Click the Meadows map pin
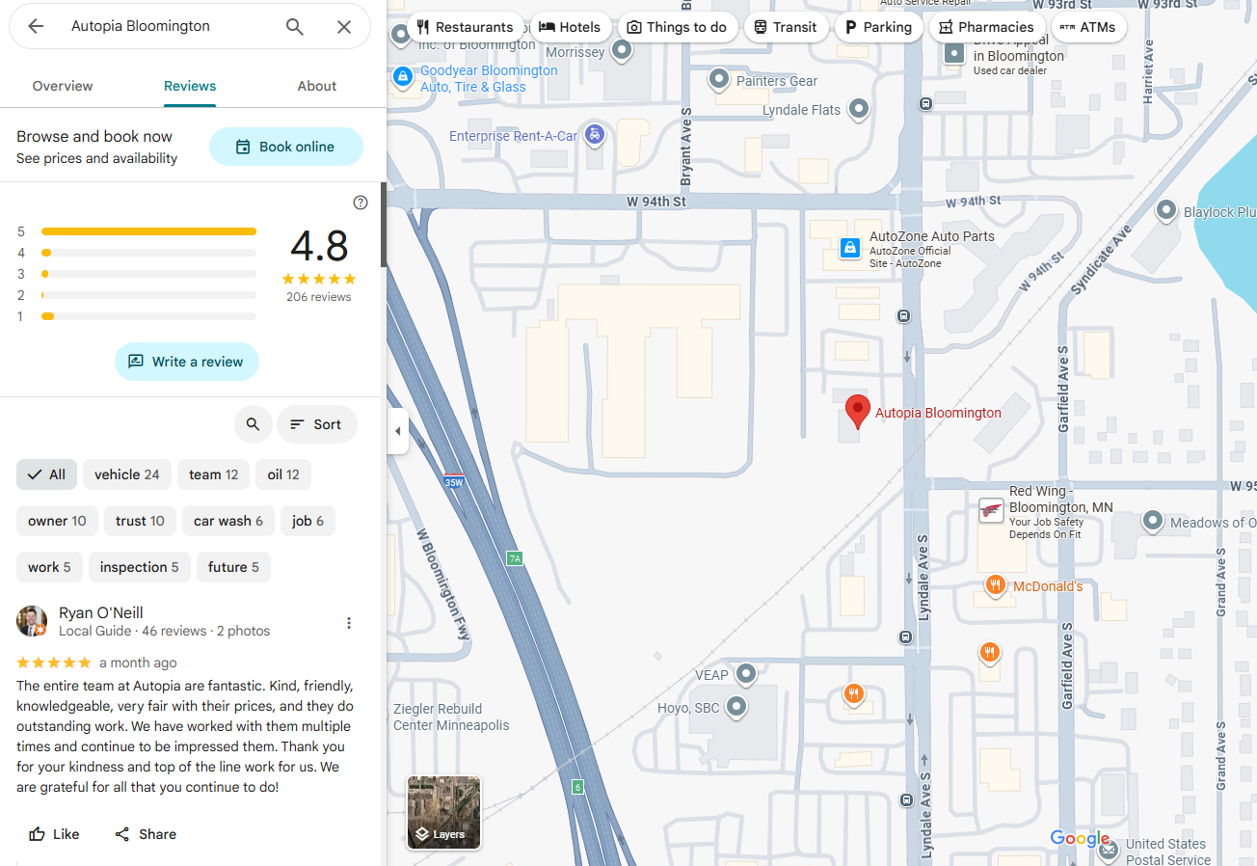Screen dimensions: 1257x866 coord(1153,522)
